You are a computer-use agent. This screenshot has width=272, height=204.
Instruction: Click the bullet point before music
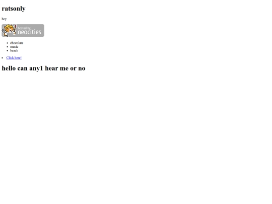pyautogui.click(x=7, y=47)
